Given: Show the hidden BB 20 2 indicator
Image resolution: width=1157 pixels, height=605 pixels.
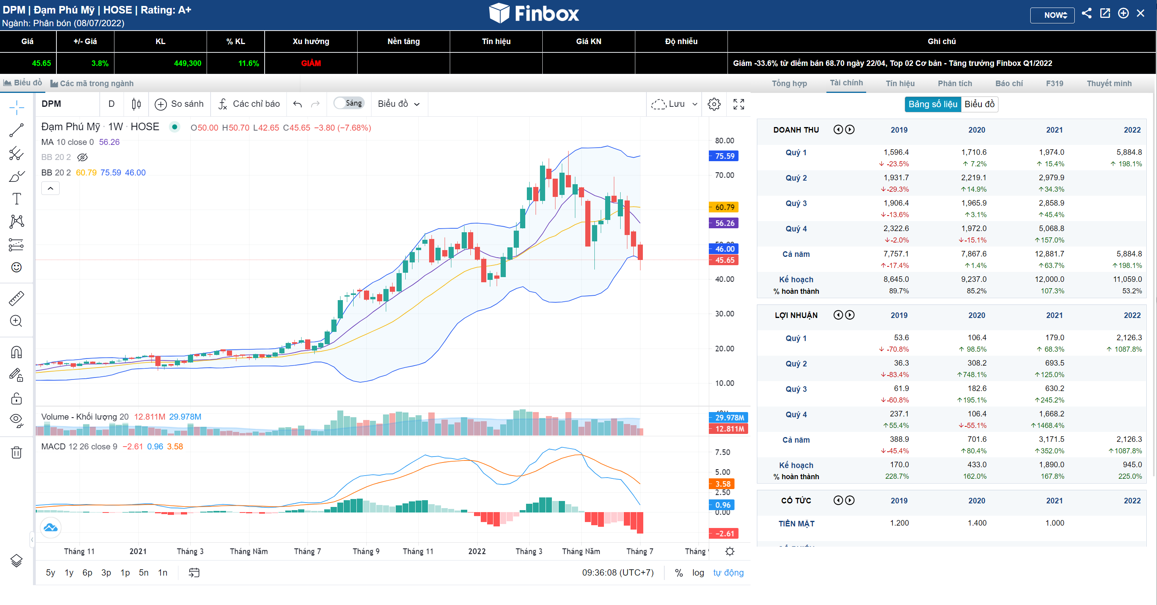Looking at the screenshot, I should click(82, 157).
